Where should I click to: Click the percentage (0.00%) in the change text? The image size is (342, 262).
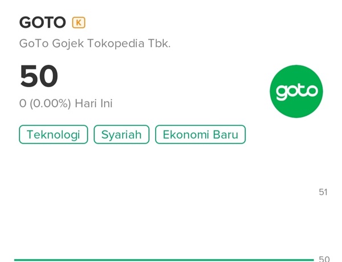pyautogui.click(x=50, y=103)
